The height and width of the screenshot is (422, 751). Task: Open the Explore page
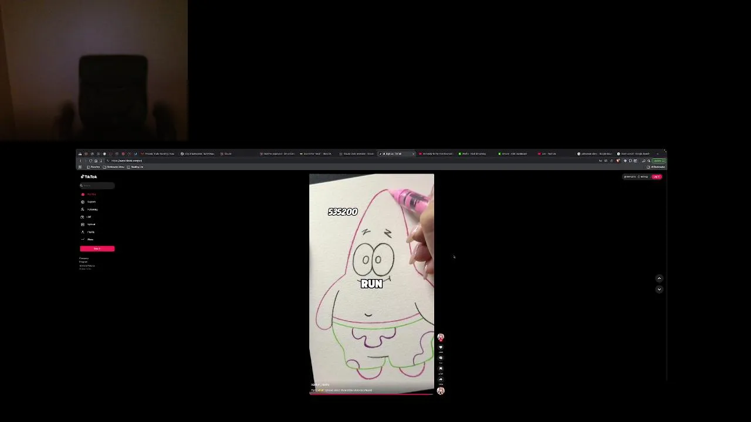(89, 202)
